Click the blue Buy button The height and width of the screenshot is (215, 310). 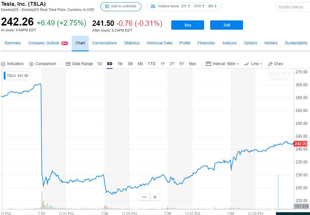[188, 25]
